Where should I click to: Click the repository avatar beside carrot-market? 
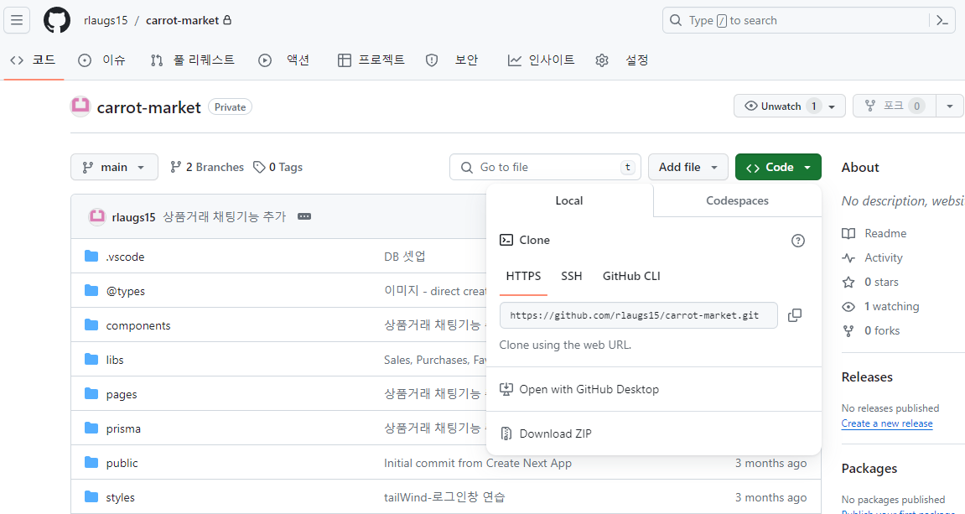tap(80, 106)
